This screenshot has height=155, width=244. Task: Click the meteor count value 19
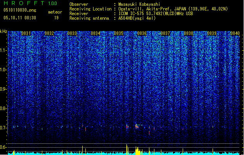(56, 18)
